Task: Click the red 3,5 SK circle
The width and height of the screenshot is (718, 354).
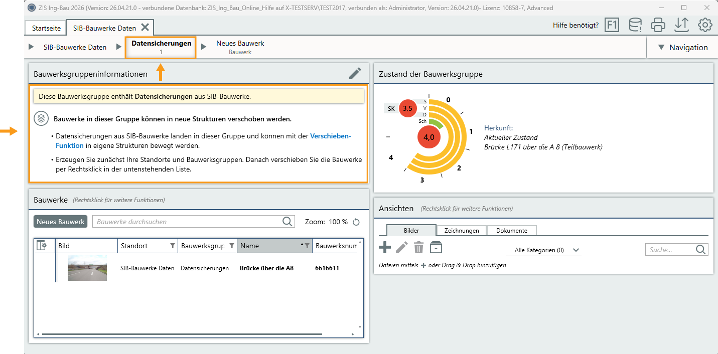Action: [x=407, y=108]
